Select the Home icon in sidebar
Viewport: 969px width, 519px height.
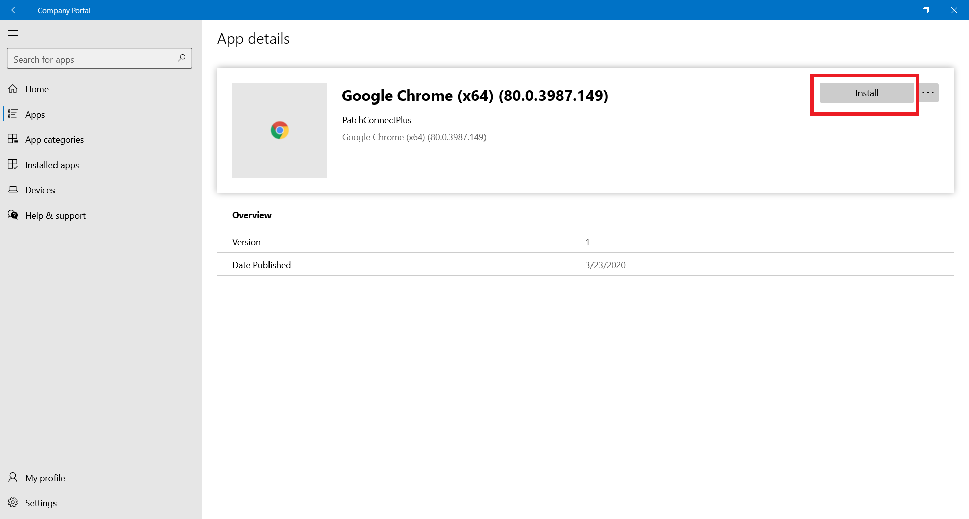13,88
